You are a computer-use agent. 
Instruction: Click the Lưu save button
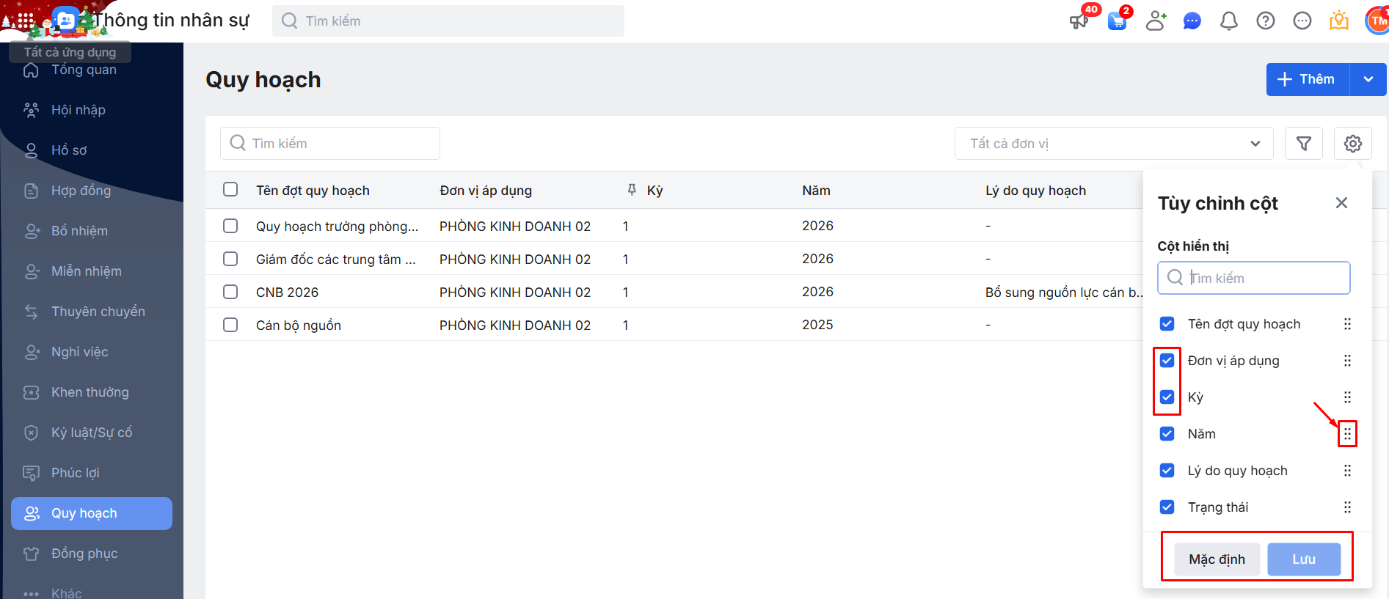pos(1303,559)
